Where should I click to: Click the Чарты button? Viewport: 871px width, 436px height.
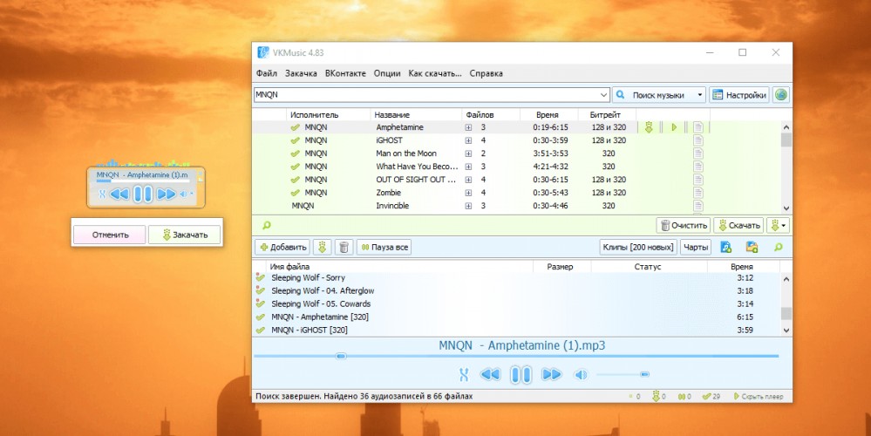[x=696, y=247]
